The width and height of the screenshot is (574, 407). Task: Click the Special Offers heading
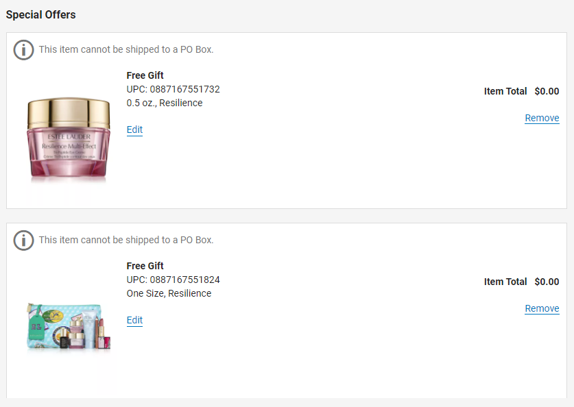click(40, 14)
